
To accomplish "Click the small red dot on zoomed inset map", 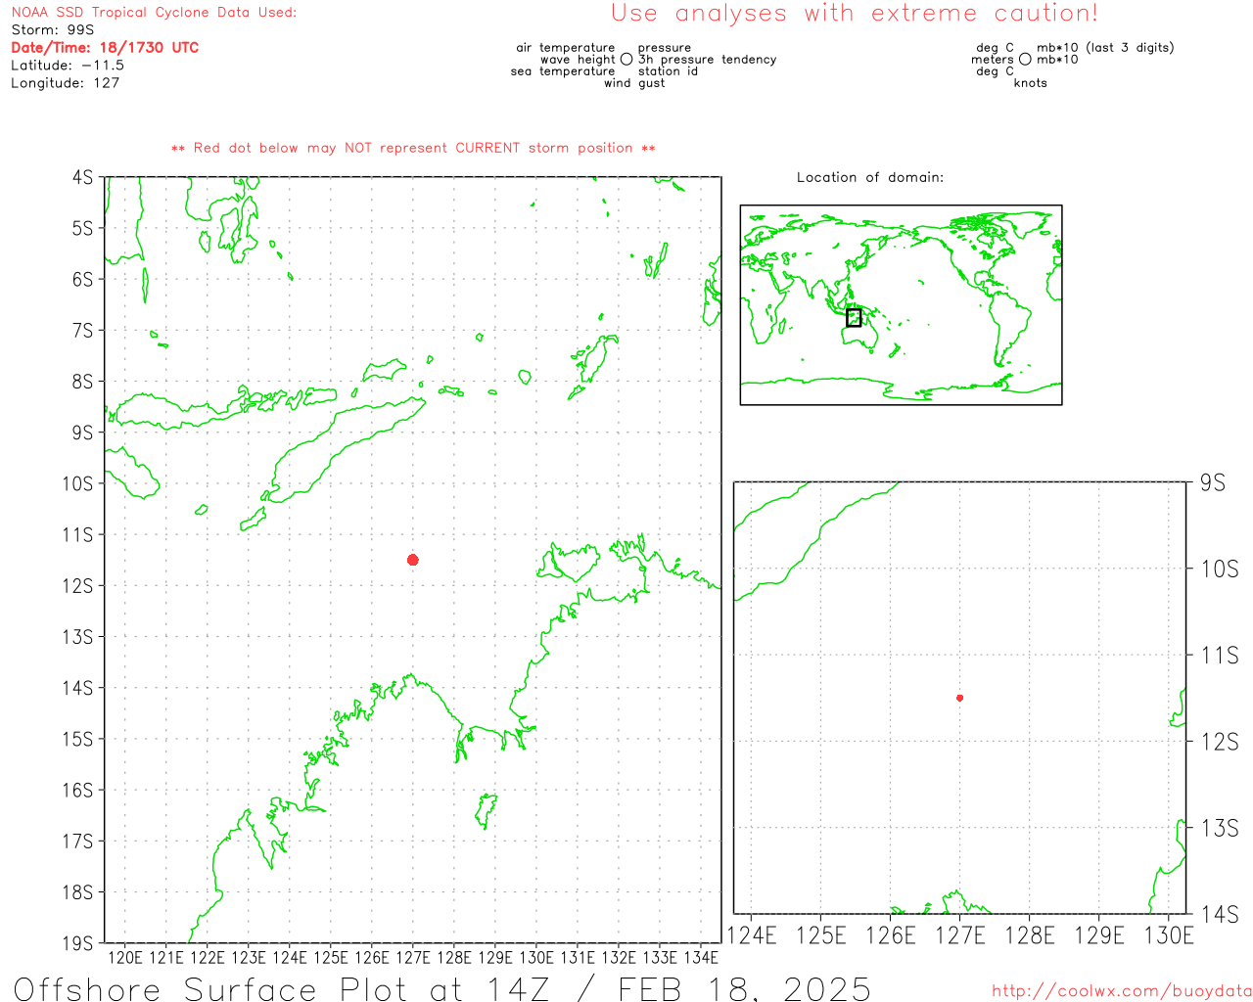I will pyautogui.click(x=959, y=698).
